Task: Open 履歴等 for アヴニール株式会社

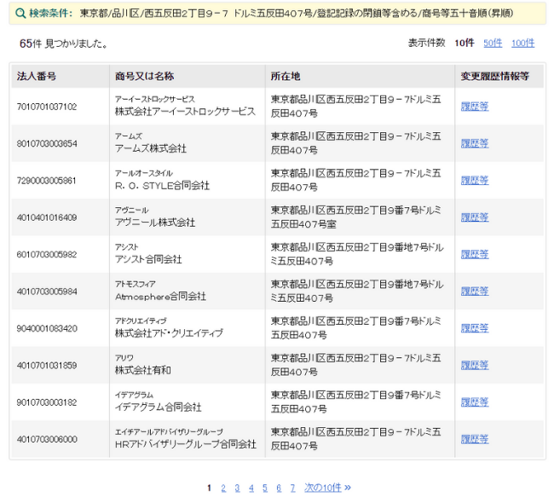Action: (x=474, y=217)
